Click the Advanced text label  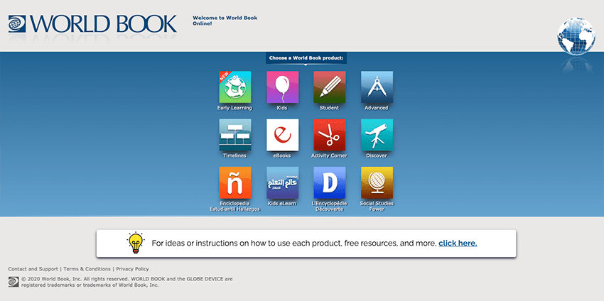[x=377, y=108]
